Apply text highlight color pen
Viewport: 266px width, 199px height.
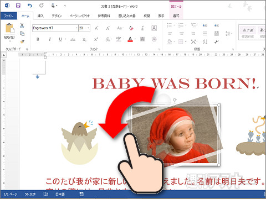click(x=119, y=39)
